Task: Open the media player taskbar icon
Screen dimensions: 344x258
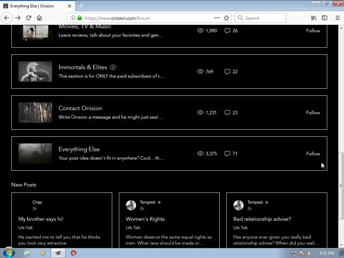Action: pyautogui.click(x=43, y=253)
